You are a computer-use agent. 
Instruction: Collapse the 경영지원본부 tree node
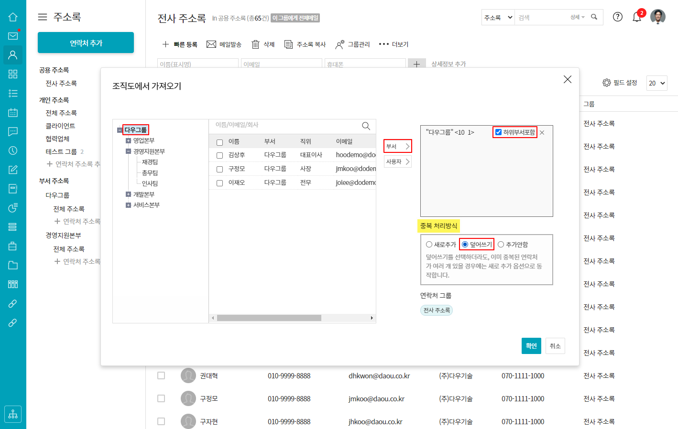pyautogui.click(x=128, y=151)
